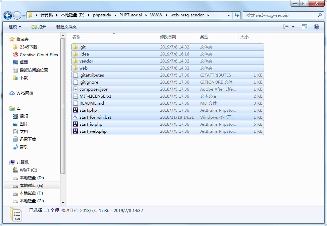Viewport: 327px width, 226px height.
Task: Open the 组织 menu
Action: point(15,27)
